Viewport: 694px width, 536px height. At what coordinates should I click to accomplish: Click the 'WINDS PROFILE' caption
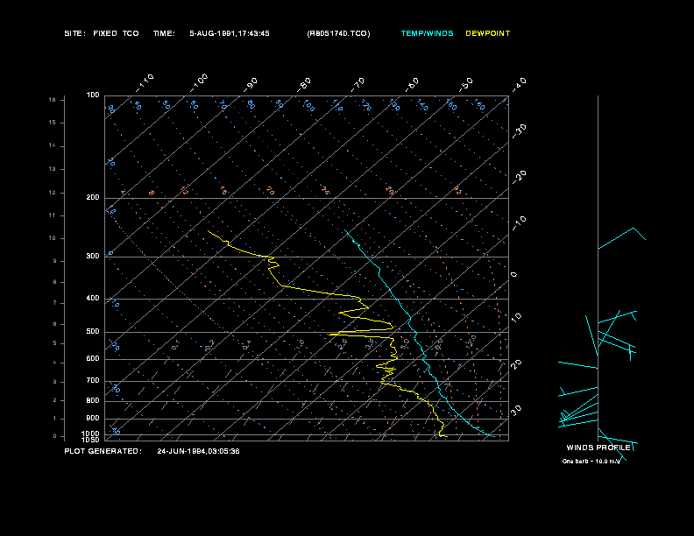point(598,448)
